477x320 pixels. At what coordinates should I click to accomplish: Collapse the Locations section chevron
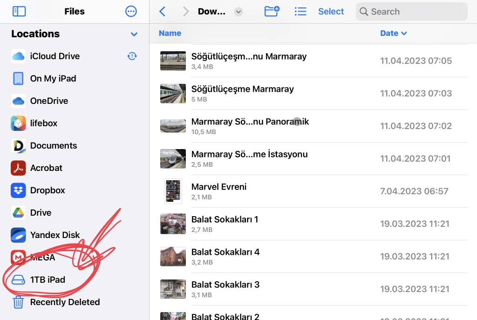point(134,34)
